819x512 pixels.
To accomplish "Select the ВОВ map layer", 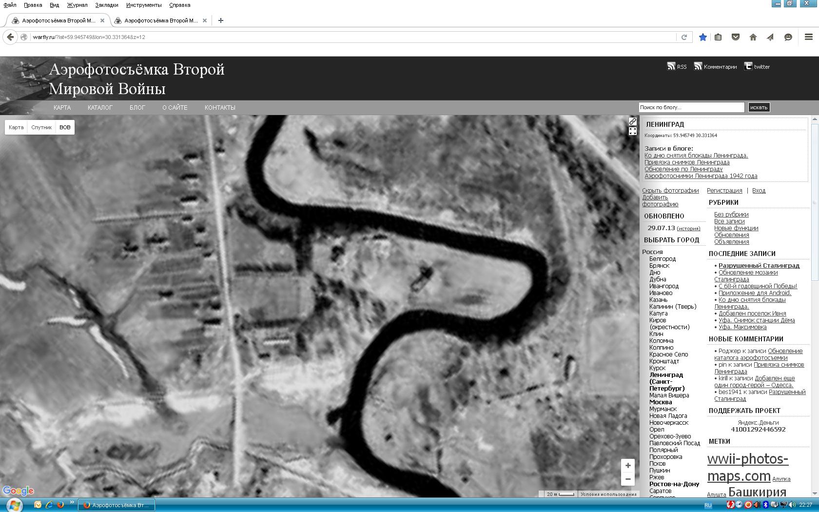I will pyautogui.click(x=65, y=127).
